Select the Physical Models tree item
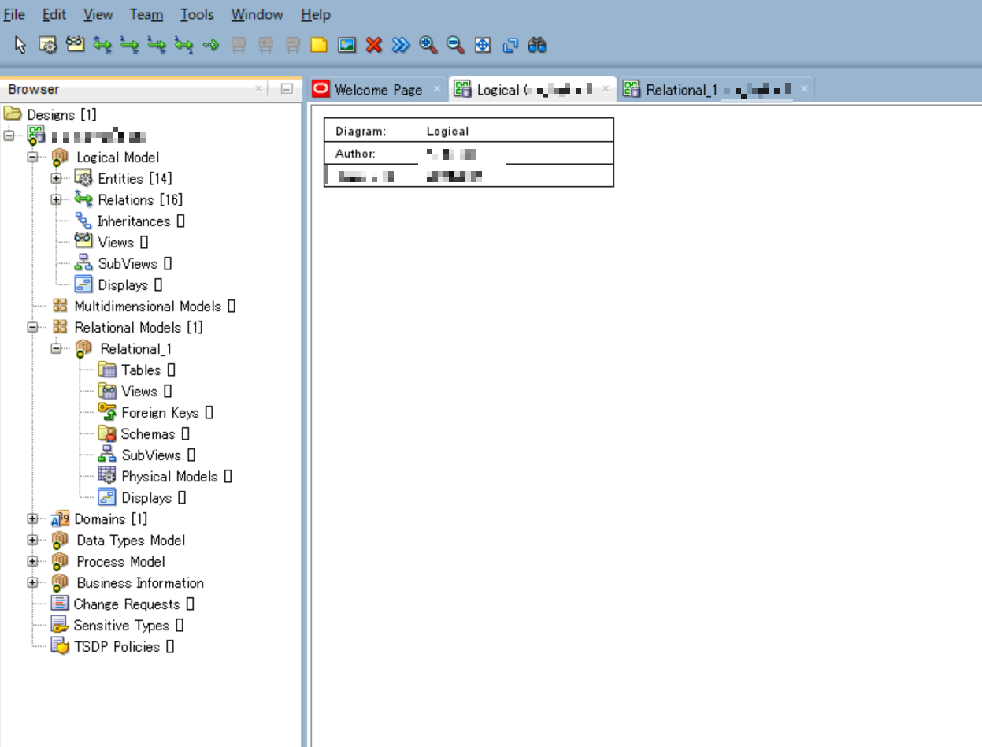The width and height of the screenshot is (982, 747). pos(165,476)
